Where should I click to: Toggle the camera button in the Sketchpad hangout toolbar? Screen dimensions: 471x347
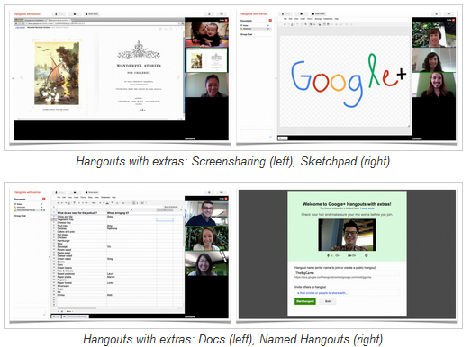(x=302, y=13)
